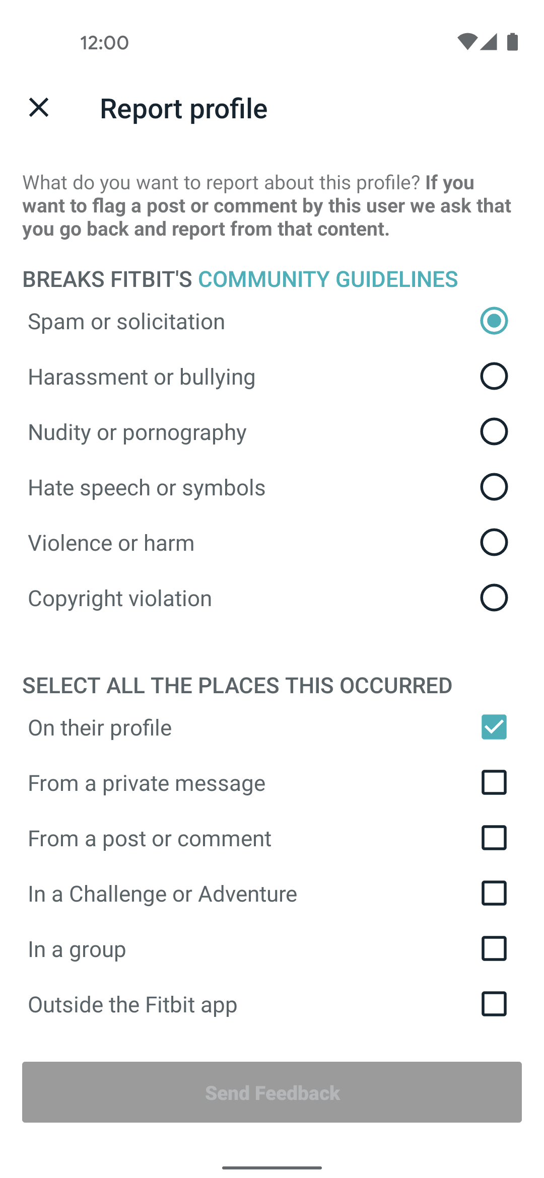Enable In a Challenge or Adventure checkbox
This screenshot has width=544, height=1178.
[494, 893]
